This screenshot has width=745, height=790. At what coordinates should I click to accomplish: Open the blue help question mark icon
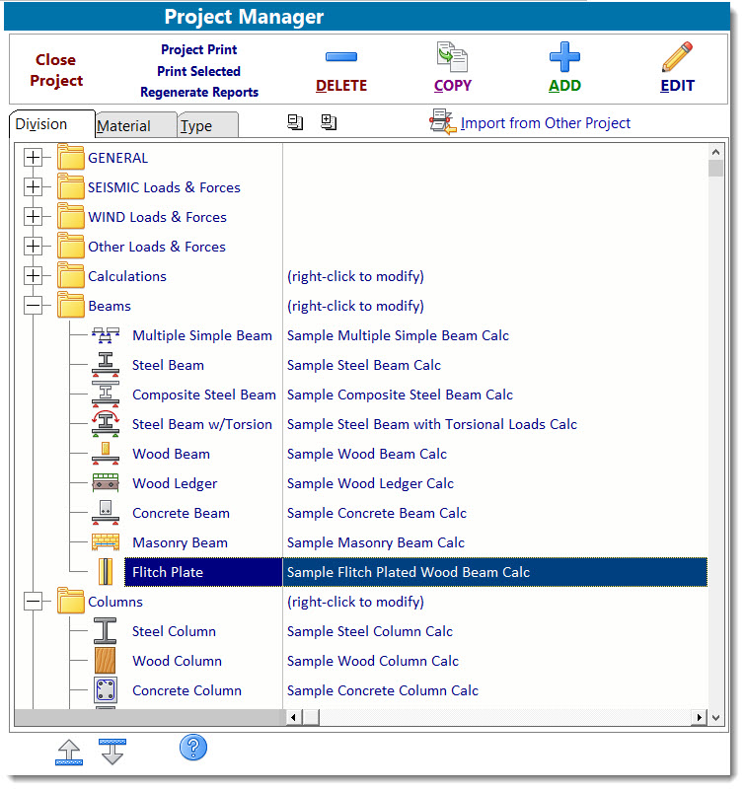tap(192, 748)
